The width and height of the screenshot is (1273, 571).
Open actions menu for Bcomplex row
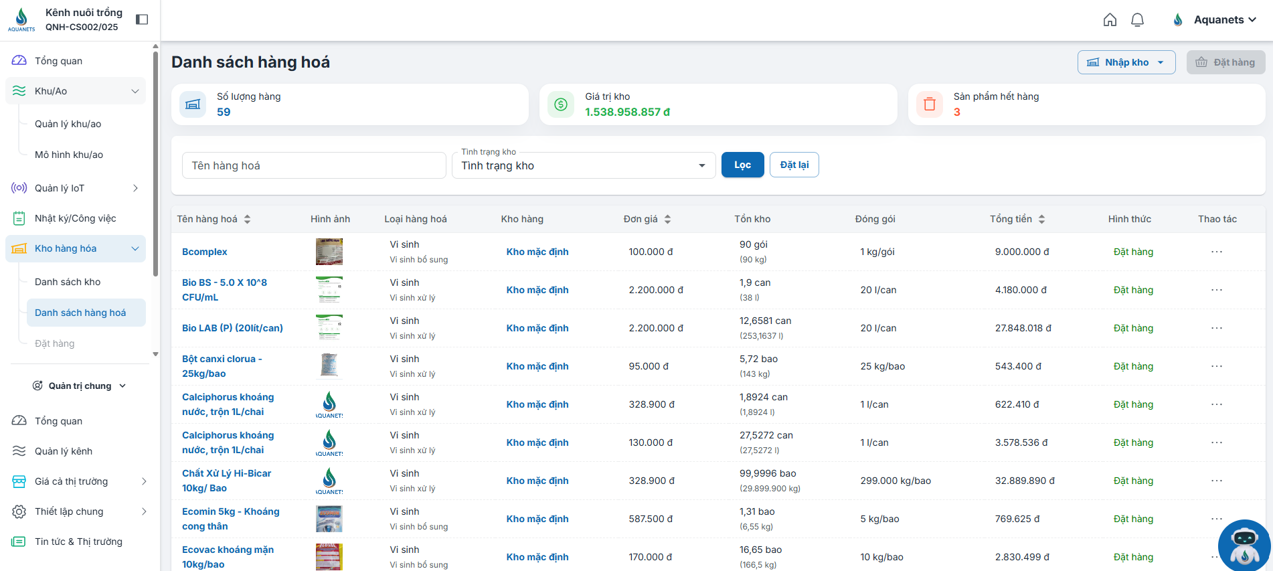click(x=1216, y=252)
